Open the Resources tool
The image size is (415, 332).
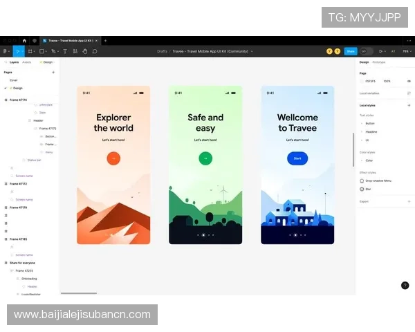(x=75, y=51)
